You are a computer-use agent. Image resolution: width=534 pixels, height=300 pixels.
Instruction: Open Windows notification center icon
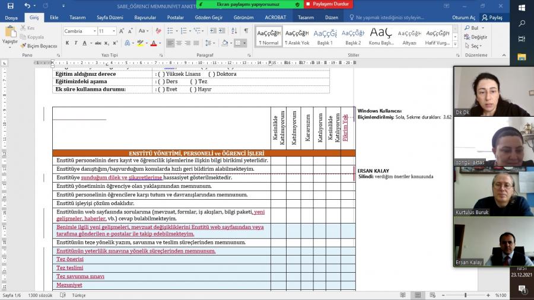[522, 289]
